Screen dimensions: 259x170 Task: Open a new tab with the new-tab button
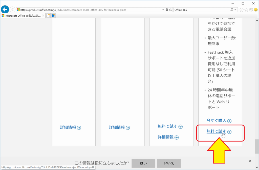[48, 15]
